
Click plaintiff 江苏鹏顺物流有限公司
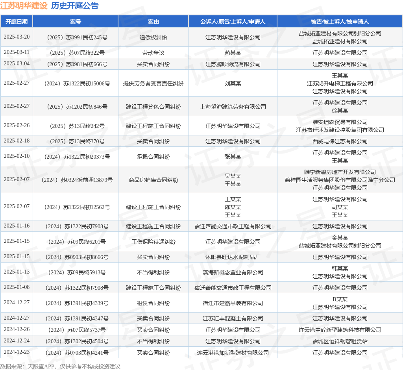click(x=233, y=64)
